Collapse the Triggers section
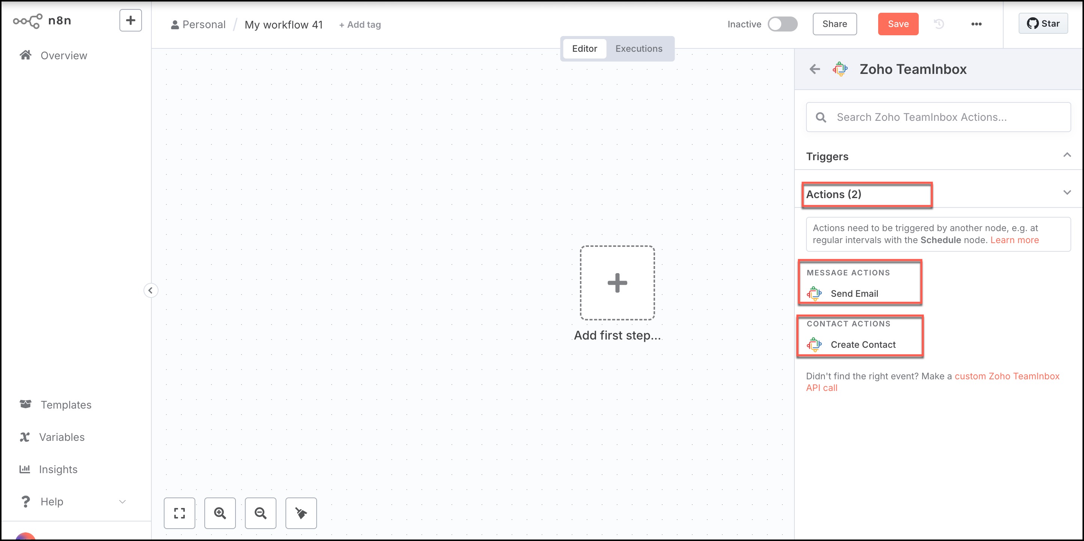 pos(1067,156)
